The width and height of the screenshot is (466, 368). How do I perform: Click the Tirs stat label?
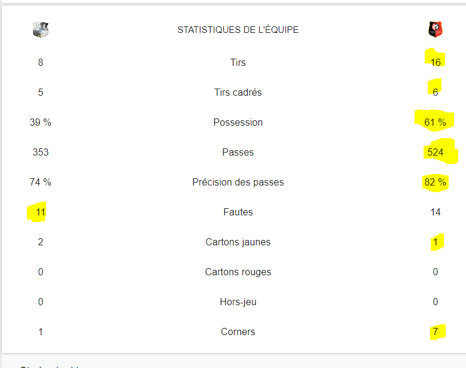click(x=237, y=62)
